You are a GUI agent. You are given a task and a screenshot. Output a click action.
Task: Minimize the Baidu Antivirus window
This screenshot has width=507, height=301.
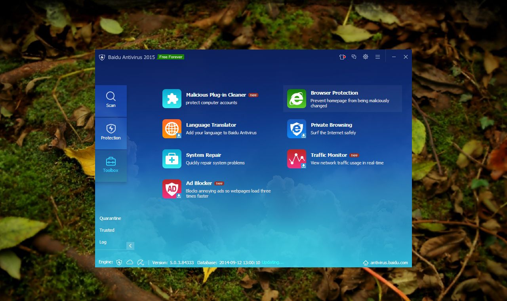394,57
